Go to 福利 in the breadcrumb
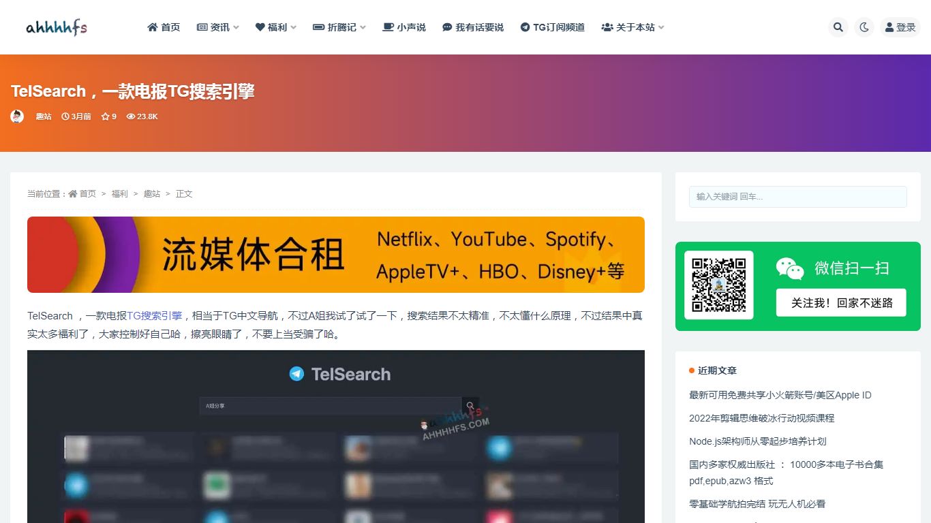Viewport: 931px width, 523px height. tap(120, 193)
